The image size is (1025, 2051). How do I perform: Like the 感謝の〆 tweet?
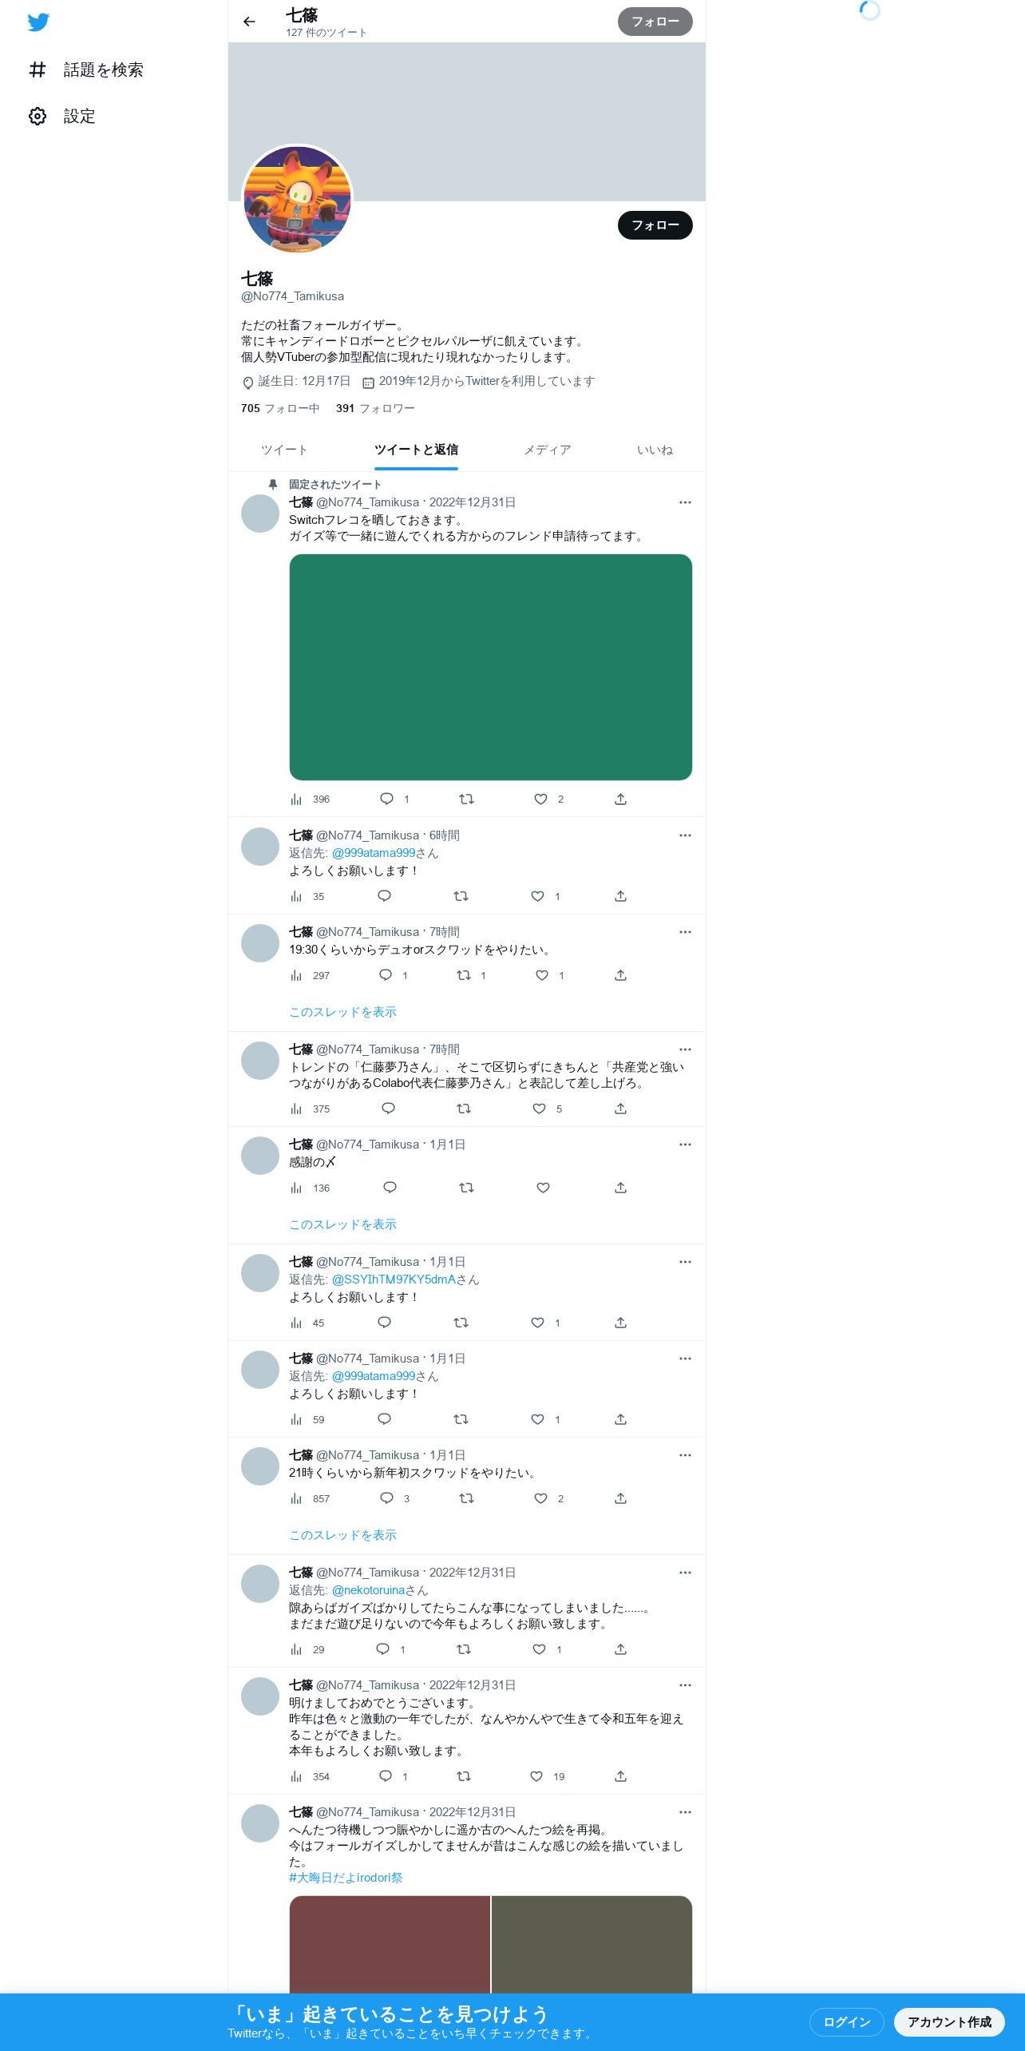click(x=543, y=1188)
